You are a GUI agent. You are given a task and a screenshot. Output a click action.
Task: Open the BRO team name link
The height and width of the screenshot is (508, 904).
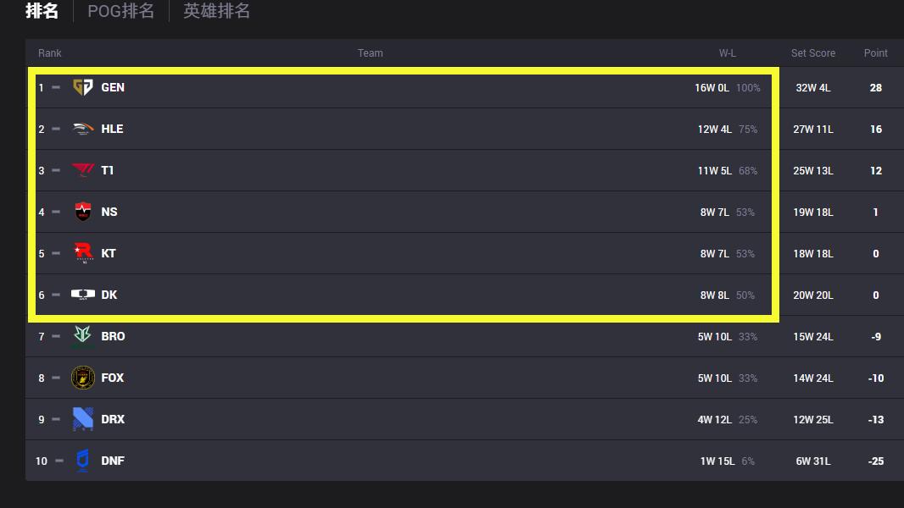click(x=113, y=336)
